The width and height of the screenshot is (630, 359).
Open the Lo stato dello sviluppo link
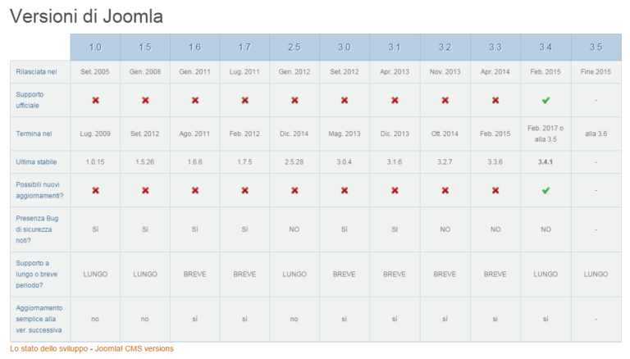(x=48, y=348)
